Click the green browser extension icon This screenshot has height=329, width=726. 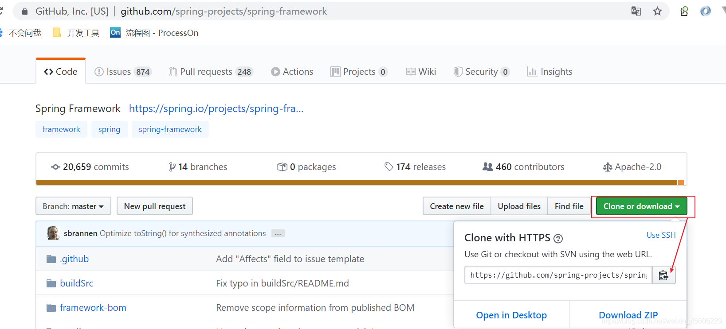684,11
